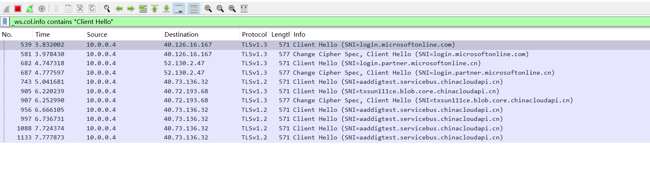Image resolution: width=650 pixels, height=184 pixels.
Task: Click the Length 577 cell of packet 581
Action: [x=284, y=54]
